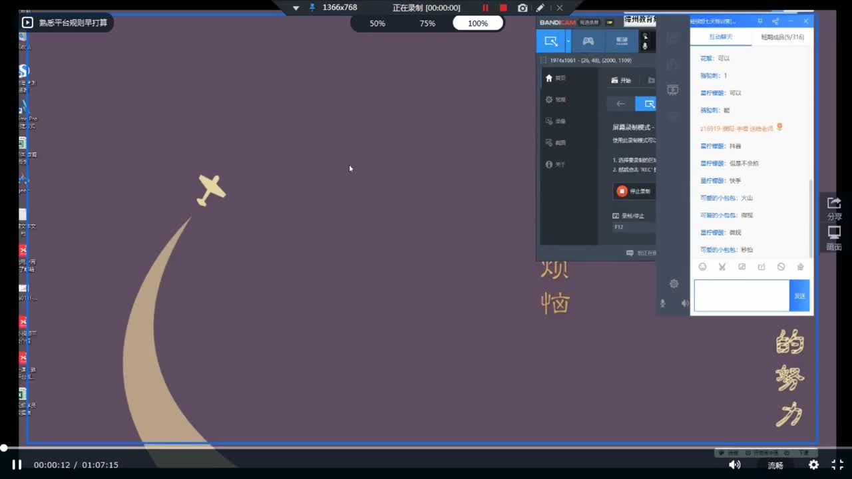The height and width of the screenshot is (479, 852).
Task: Open the pencil drawing tool
Action: click(540, 8)
